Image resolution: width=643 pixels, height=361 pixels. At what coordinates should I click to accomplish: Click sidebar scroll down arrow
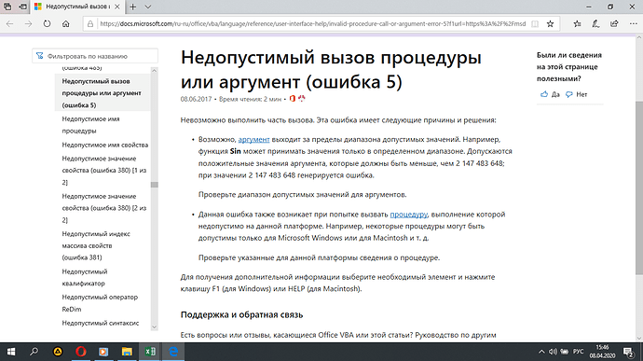pyautogui.click(x=154, y=327)
